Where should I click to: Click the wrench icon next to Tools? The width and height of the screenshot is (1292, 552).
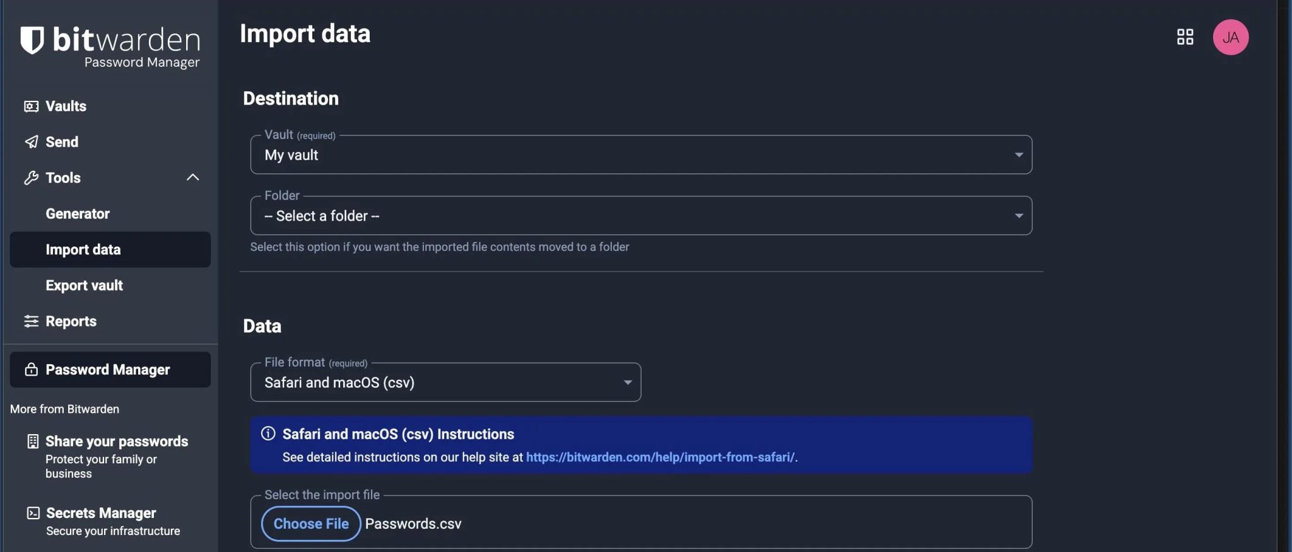coord(31,178)
